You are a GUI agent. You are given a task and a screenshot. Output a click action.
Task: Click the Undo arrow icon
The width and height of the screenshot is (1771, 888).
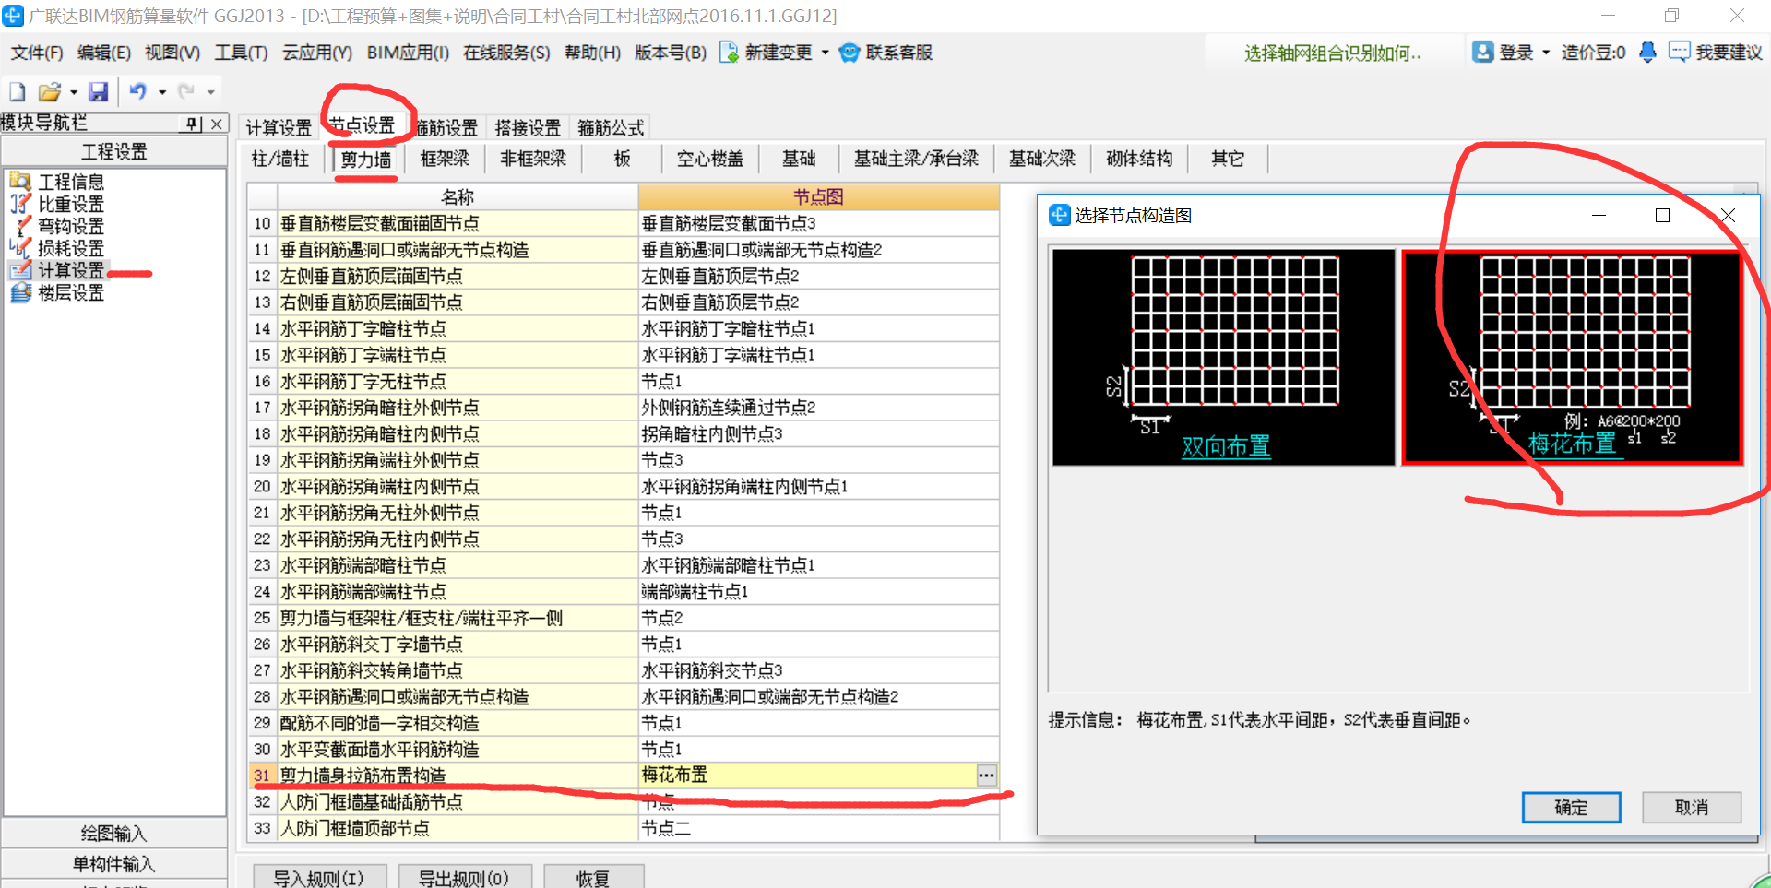[x=137, y=90]
